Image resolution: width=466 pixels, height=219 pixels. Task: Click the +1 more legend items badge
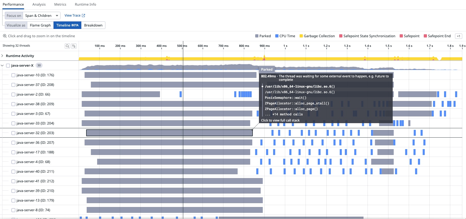click(459, 36)
